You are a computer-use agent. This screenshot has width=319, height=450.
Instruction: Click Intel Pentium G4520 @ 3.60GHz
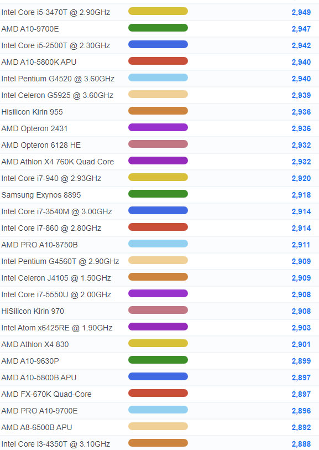[58, 79]
